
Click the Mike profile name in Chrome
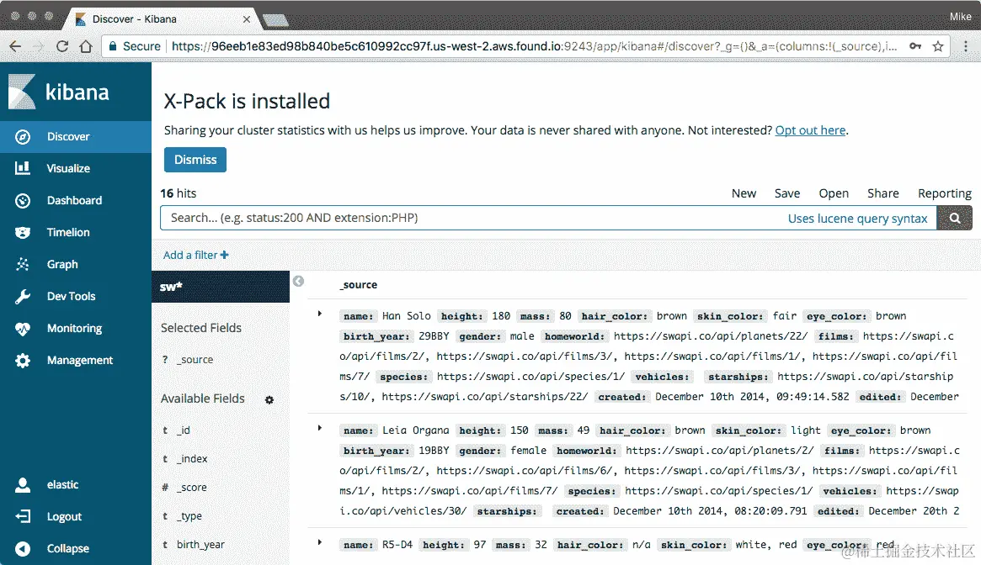click(x=960, y=17)
